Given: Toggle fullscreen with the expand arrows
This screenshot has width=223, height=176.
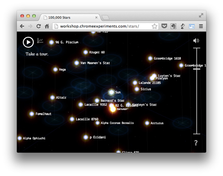Looking at the screenshot, I should [x=201, y=16].
